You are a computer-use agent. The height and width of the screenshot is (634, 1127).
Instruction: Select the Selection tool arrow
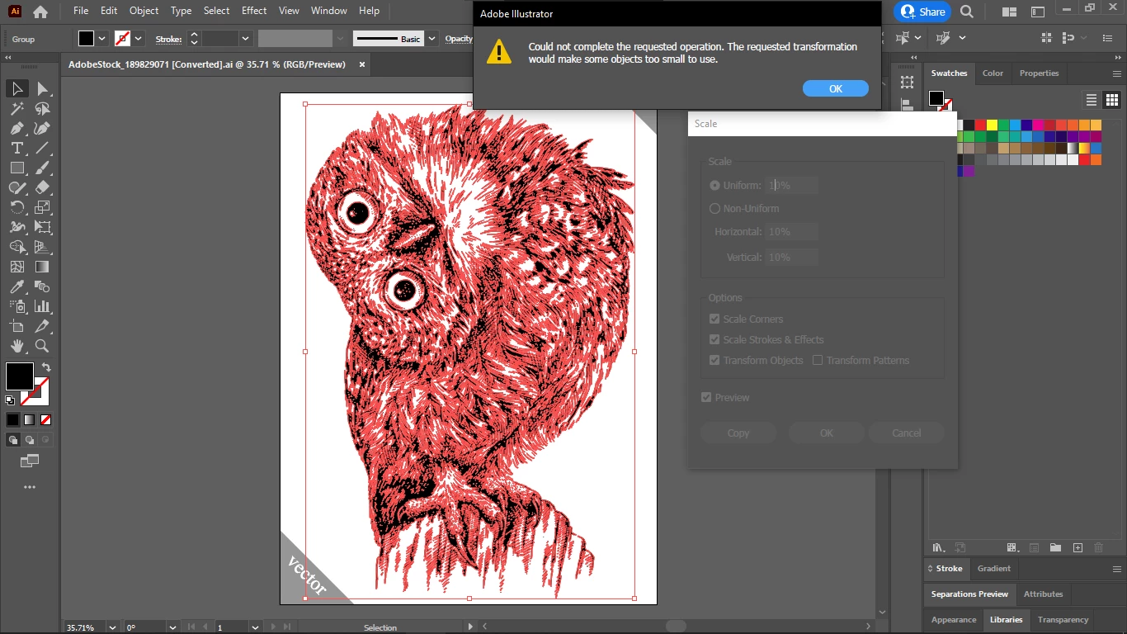[17, 88]
